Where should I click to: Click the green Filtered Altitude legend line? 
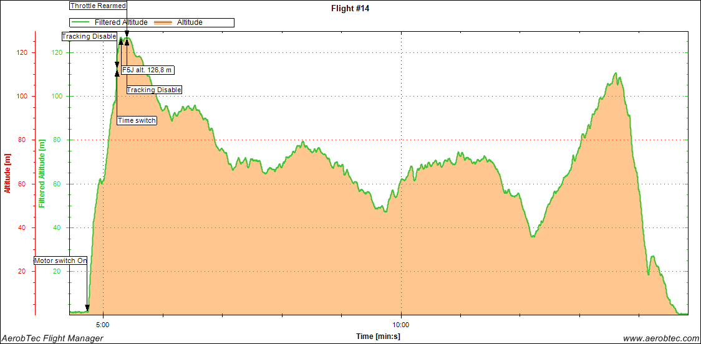click(x=82, y=22)
